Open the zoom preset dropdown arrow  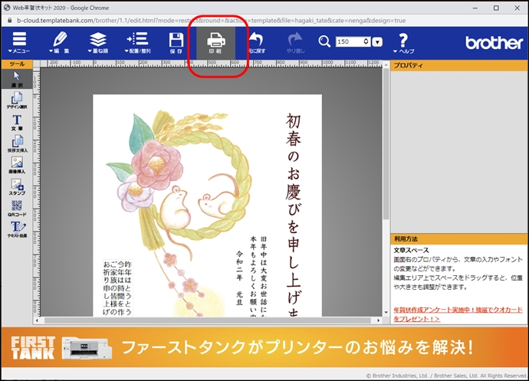point(377,42)
